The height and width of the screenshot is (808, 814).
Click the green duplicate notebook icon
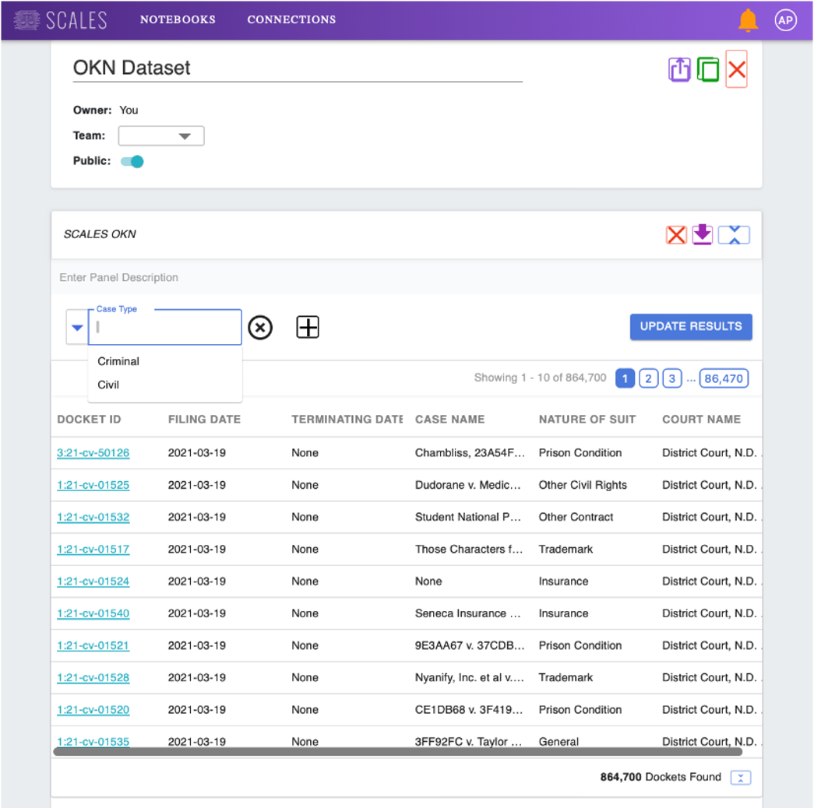[708, 69]
